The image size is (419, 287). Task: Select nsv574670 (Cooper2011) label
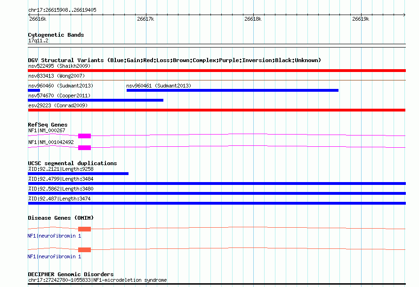click(59, 96)
